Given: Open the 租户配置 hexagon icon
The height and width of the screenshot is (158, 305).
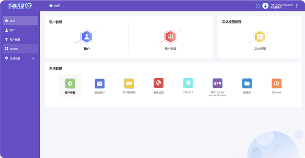Looking at the screenshot, I should tap(170, 37).
